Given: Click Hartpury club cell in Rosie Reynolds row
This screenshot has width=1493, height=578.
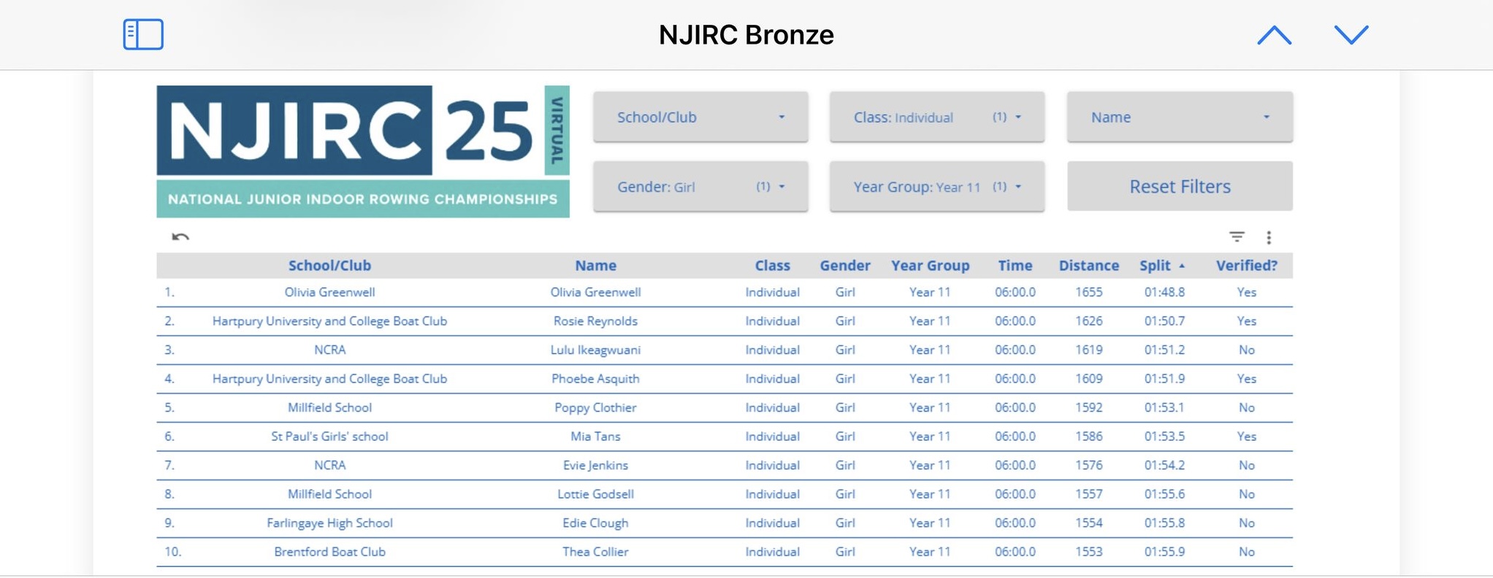Looking at the screenshot, I should pos(329,321).
